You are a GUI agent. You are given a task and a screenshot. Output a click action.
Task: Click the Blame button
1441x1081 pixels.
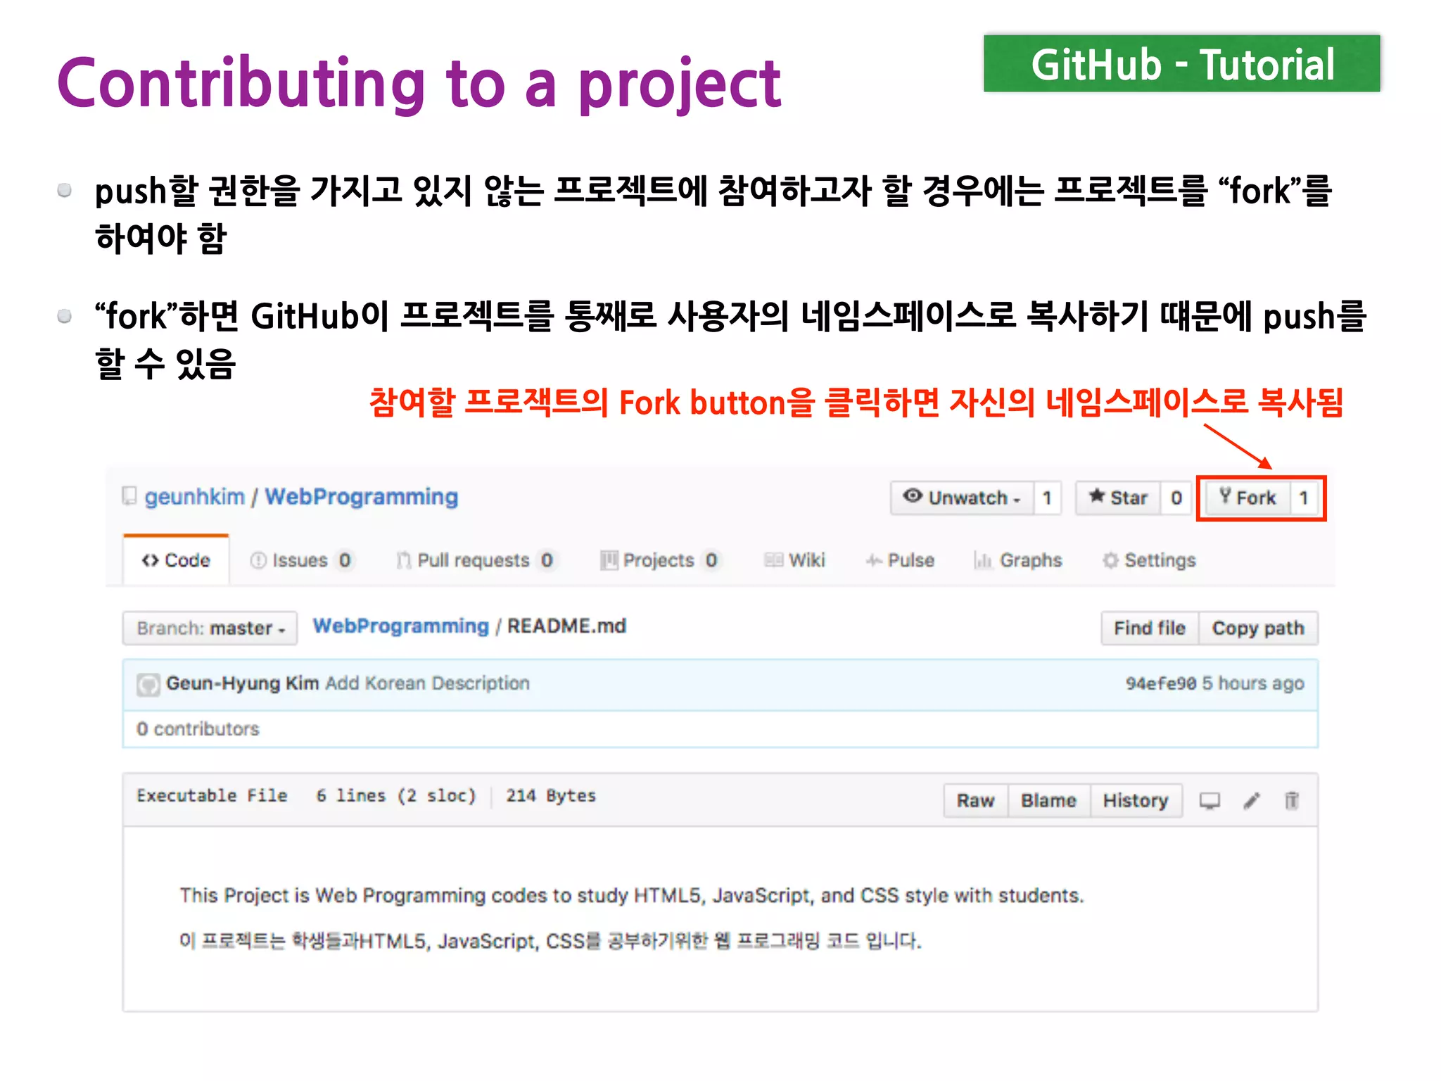1049,800
